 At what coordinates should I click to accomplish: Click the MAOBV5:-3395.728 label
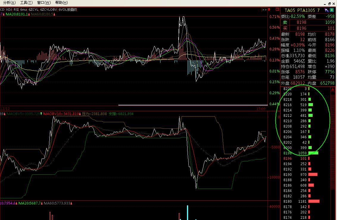(x=24, y=114)
